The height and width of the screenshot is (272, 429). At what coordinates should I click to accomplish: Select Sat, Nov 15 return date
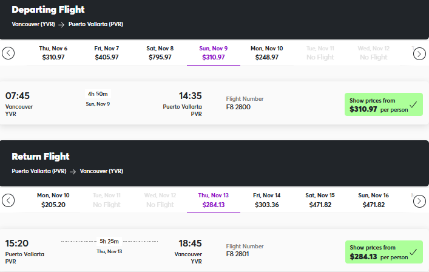tap(320, 200)
